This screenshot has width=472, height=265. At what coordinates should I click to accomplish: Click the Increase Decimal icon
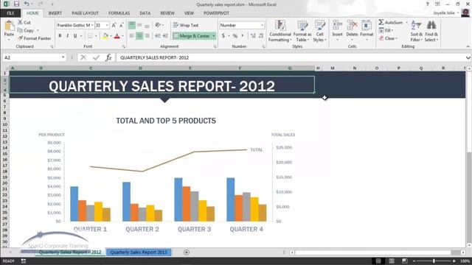(253, 36)
